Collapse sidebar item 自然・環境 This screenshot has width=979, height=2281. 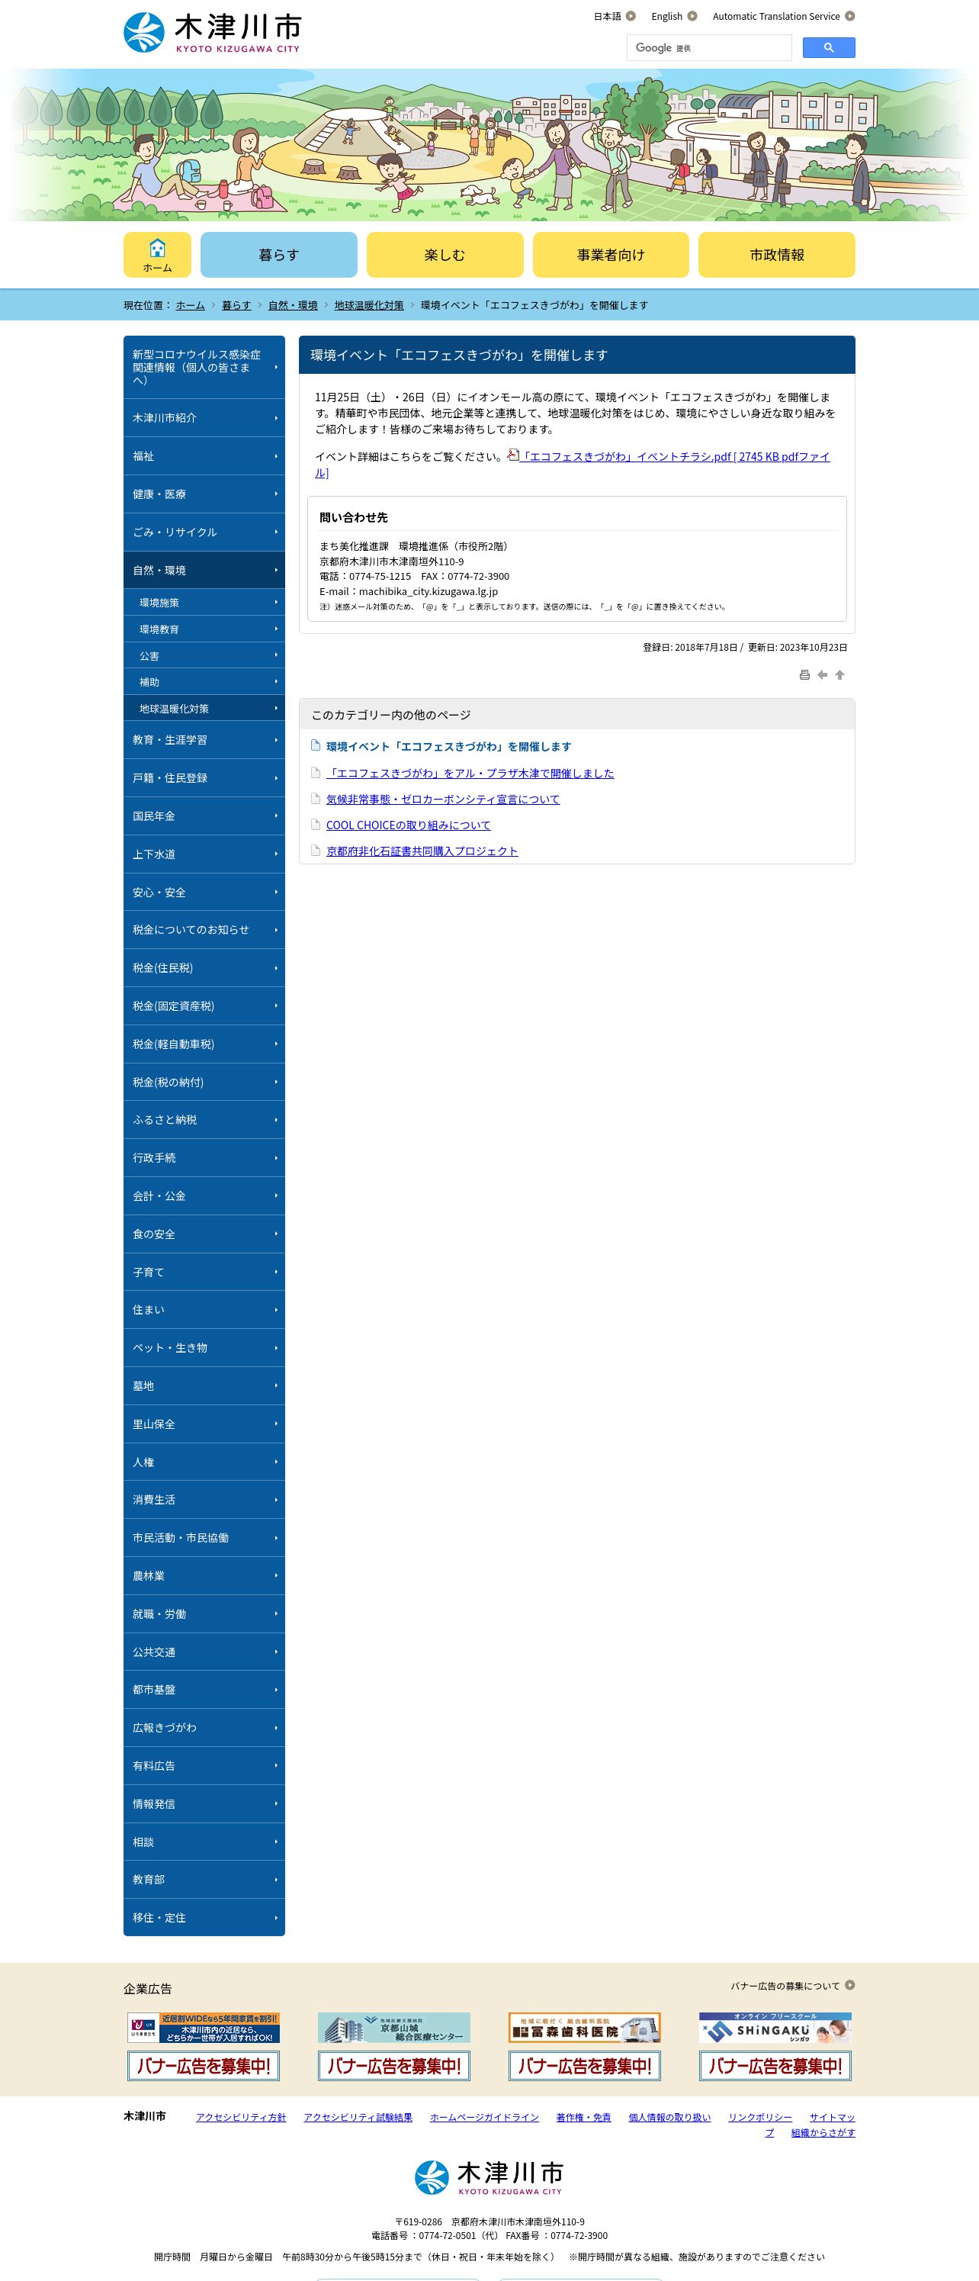pos(204,571)
